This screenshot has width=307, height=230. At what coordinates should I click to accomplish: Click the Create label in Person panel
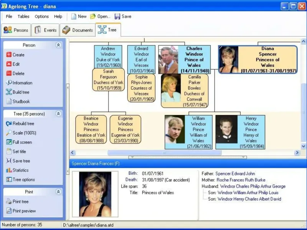pyautogui.click(x=18, y=55)
